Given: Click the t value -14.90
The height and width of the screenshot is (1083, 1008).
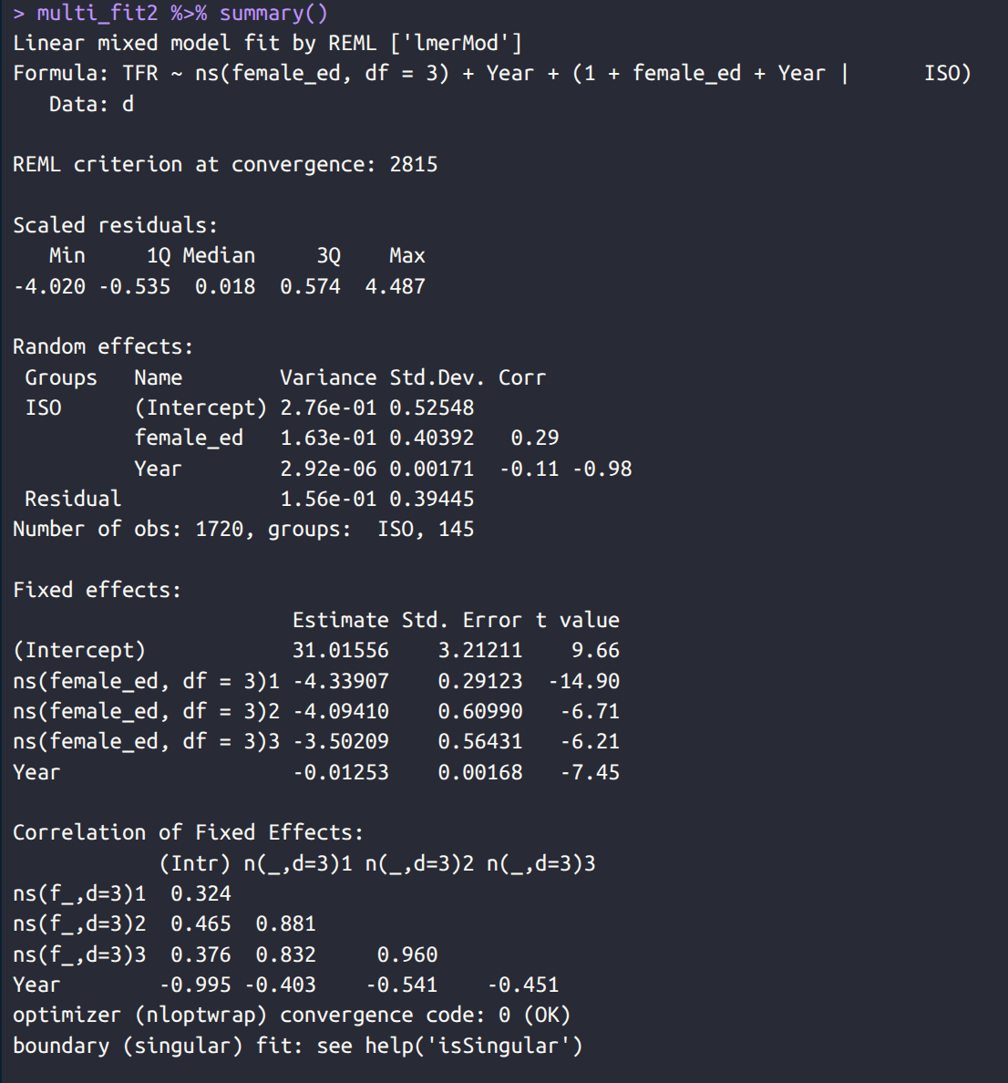Looking at the screenshot, I should coord(583,681).
